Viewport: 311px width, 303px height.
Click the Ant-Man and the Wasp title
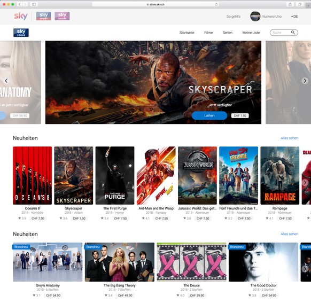(156, 208)
